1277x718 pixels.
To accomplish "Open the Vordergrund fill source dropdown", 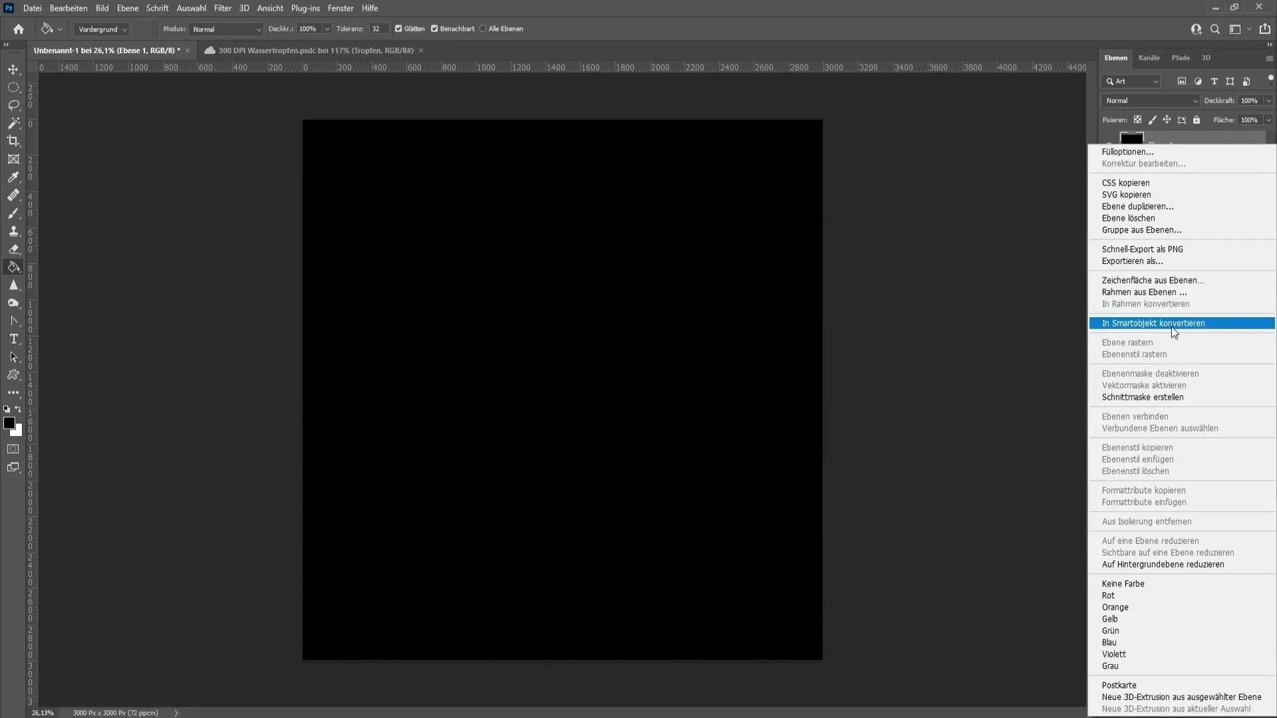I will (x=102, y=29).
